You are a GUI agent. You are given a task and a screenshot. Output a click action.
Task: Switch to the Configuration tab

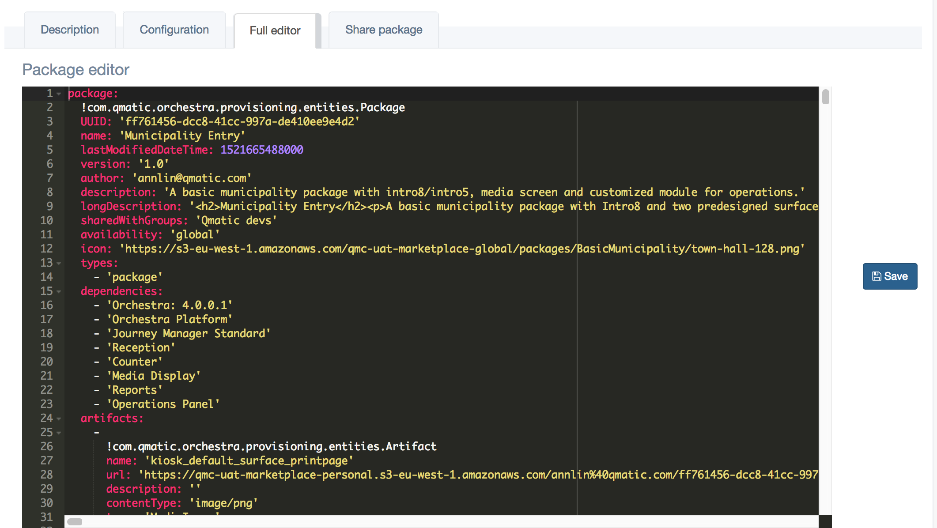(174, 30)
